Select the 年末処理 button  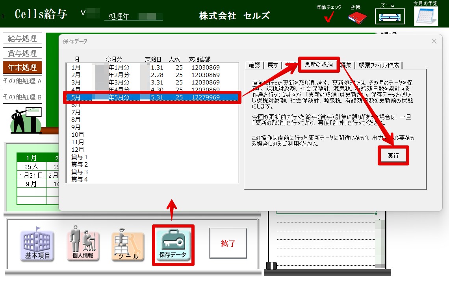(x=22, y=68)
